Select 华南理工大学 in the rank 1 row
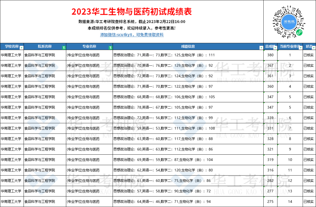 (12, 55)
